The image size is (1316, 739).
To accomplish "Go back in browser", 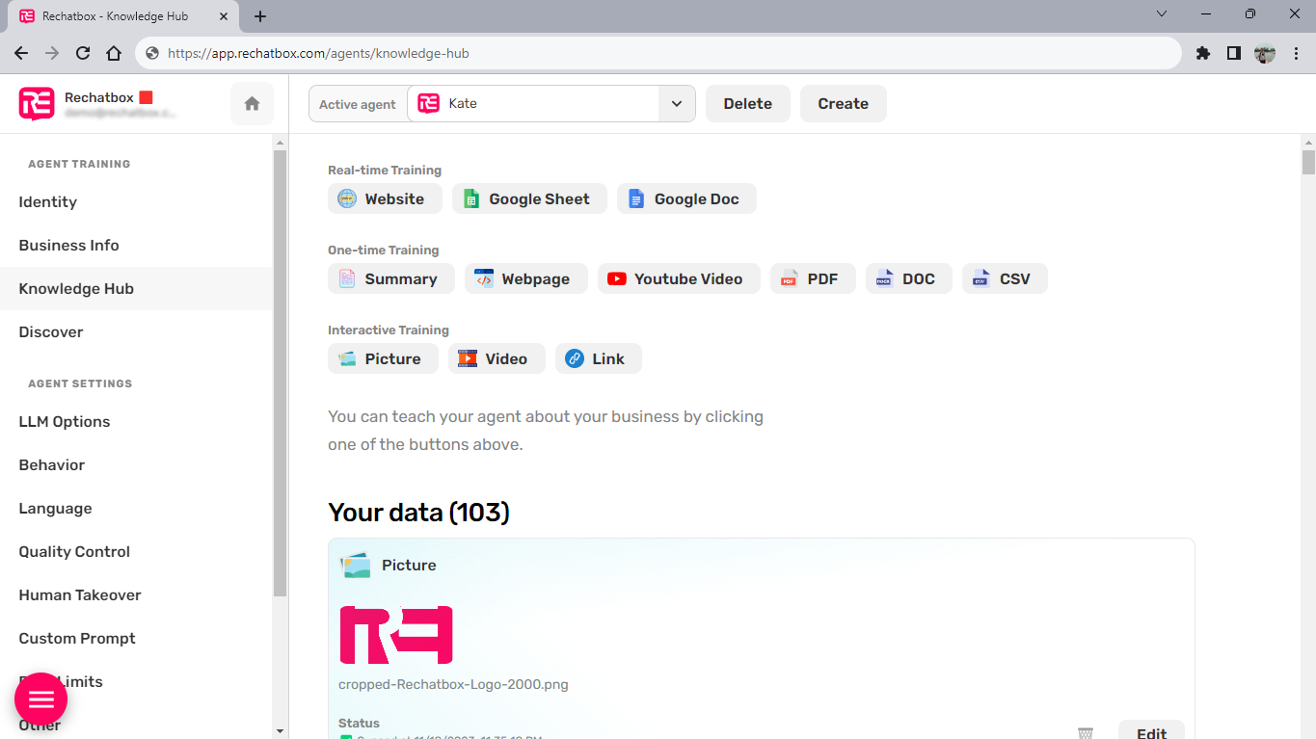I will point(21,53).
